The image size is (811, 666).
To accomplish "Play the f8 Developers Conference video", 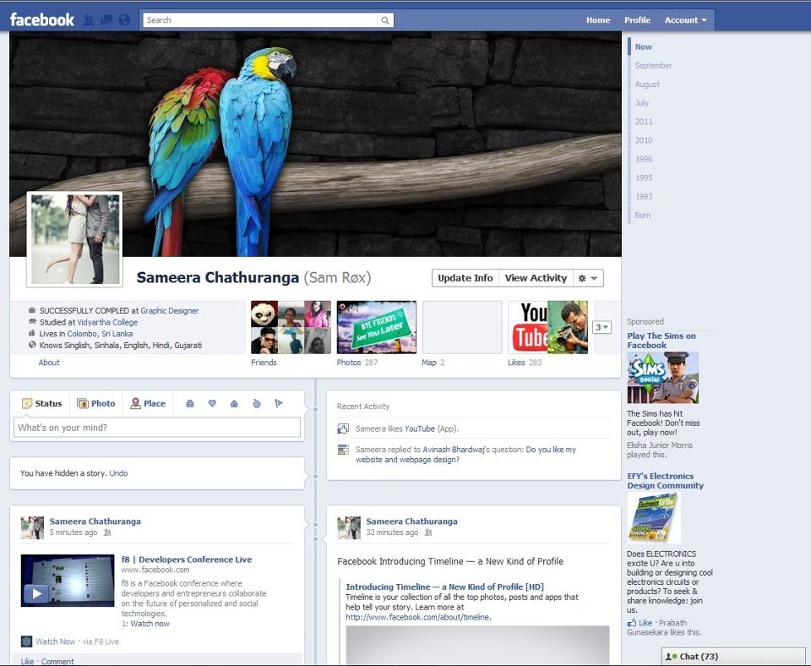I will click(36, 593).
